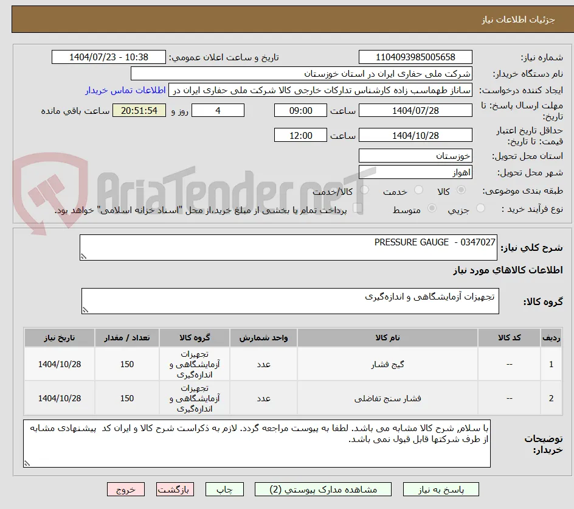Viewport: 574px width, 509px height.
Task: Click the city field اهواز
Action: click(x=415, y=172)
